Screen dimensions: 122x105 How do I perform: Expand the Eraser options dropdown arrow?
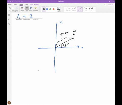pyautogui.click(x=24, y=8)
